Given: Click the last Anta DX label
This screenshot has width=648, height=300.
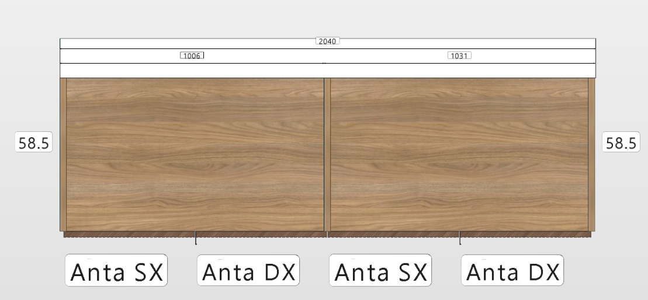Looking at the screenshot, I should tap(512, 270).
